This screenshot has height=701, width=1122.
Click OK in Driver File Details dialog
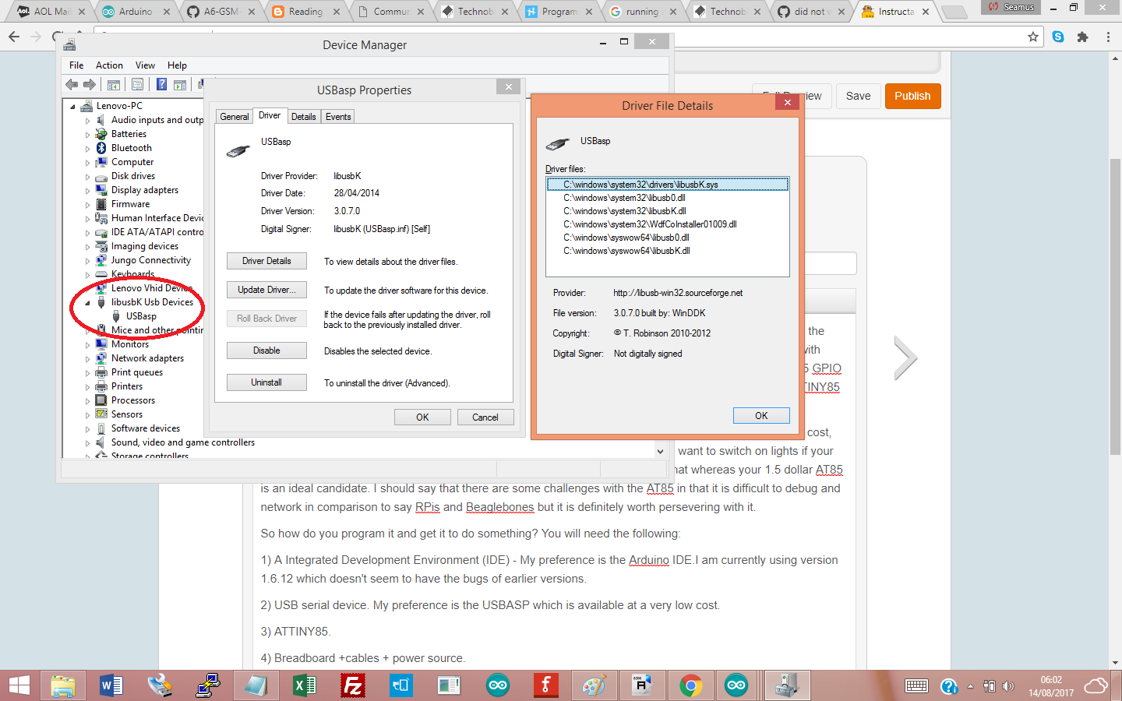(x=761, y=416)
